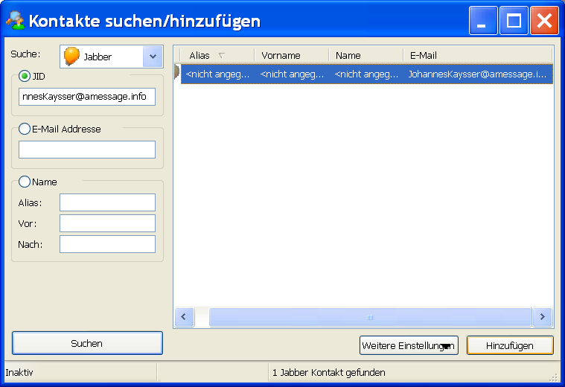This screenshot has width=565, height=387.
Task: Click the sort arrow in Alias column
Action: click(221, 56)
